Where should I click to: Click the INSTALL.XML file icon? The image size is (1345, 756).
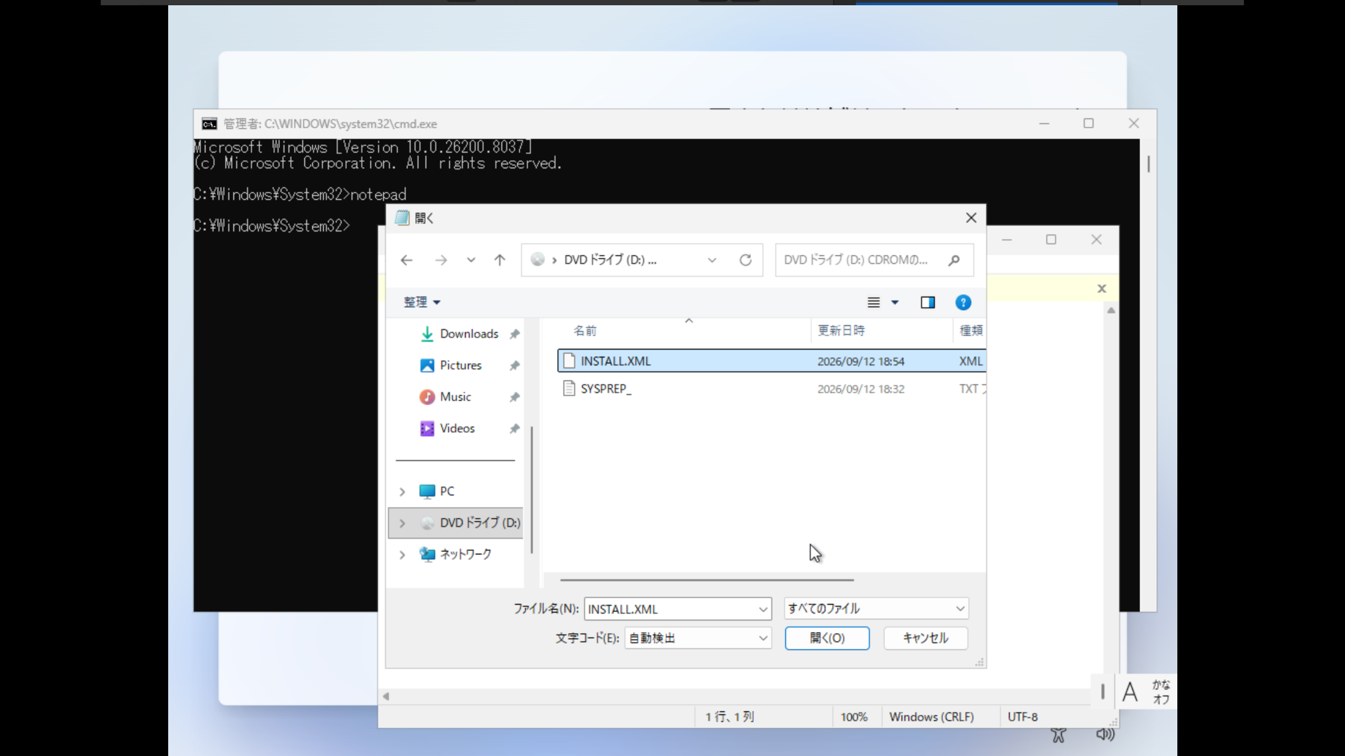coord(569,361)
